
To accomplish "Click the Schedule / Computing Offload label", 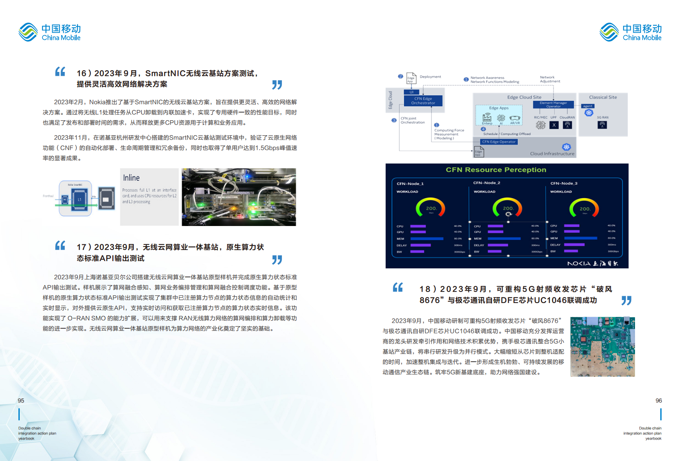I will [507, 134].
